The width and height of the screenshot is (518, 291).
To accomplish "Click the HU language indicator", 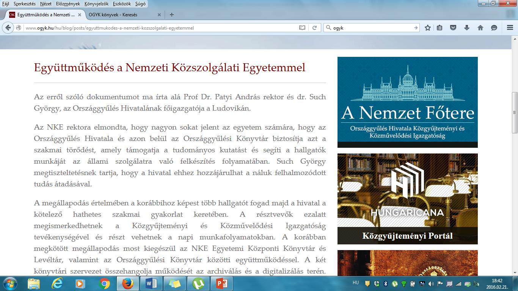I will tap(356, 283).
